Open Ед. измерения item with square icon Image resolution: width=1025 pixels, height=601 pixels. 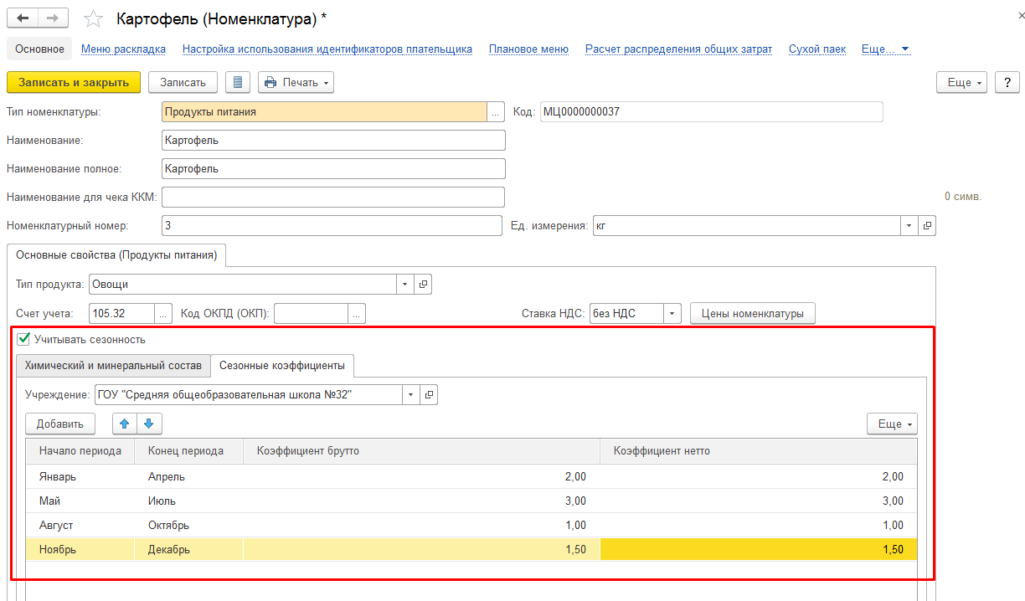click(x=926, y=226)
